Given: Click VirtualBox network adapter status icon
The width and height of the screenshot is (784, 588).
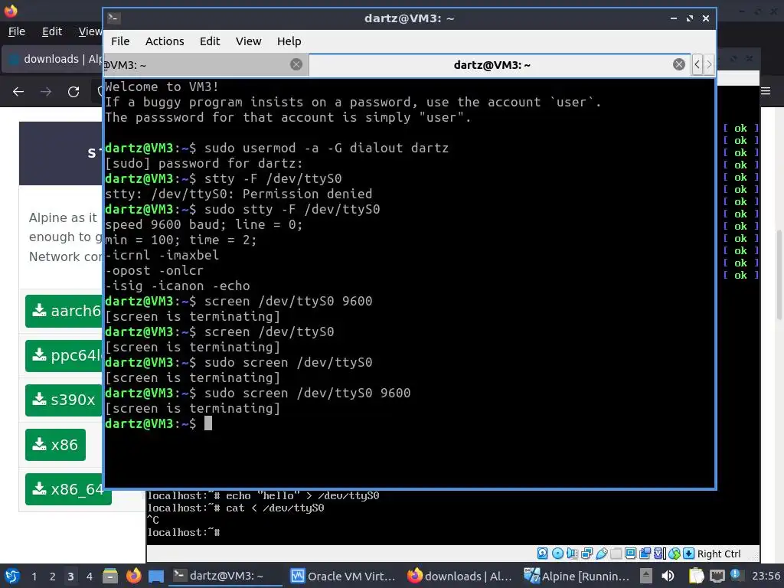Looking at the screenshot, I should (x=586, y=554).
